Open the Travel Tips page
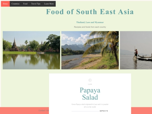152x114 pixels. [36, 4]
